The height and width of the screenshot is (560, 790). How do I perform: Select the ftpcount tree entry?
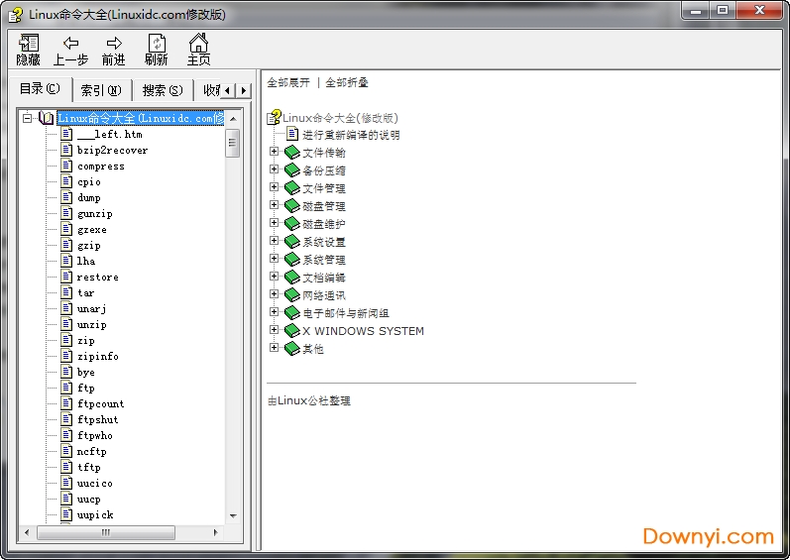101,403
